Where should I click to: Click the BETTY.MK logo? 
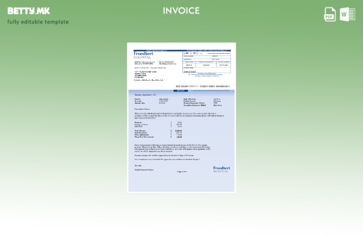pyautogui.click(x=28, y=11)
